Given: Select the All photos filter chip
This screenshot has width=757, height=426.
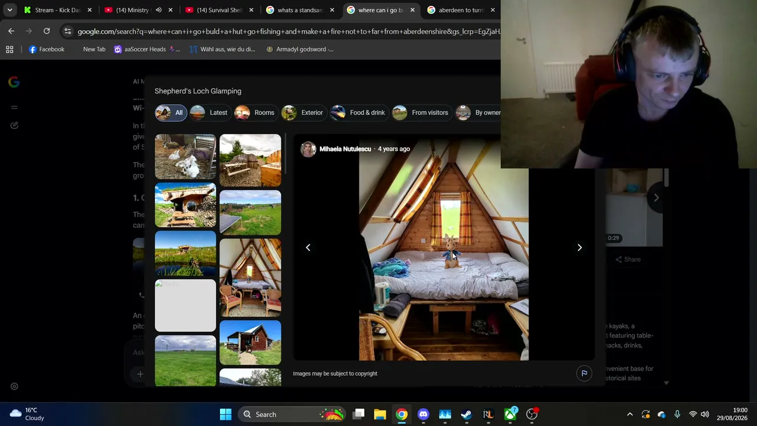Looking at the screenshot, I should click(171, 112).
